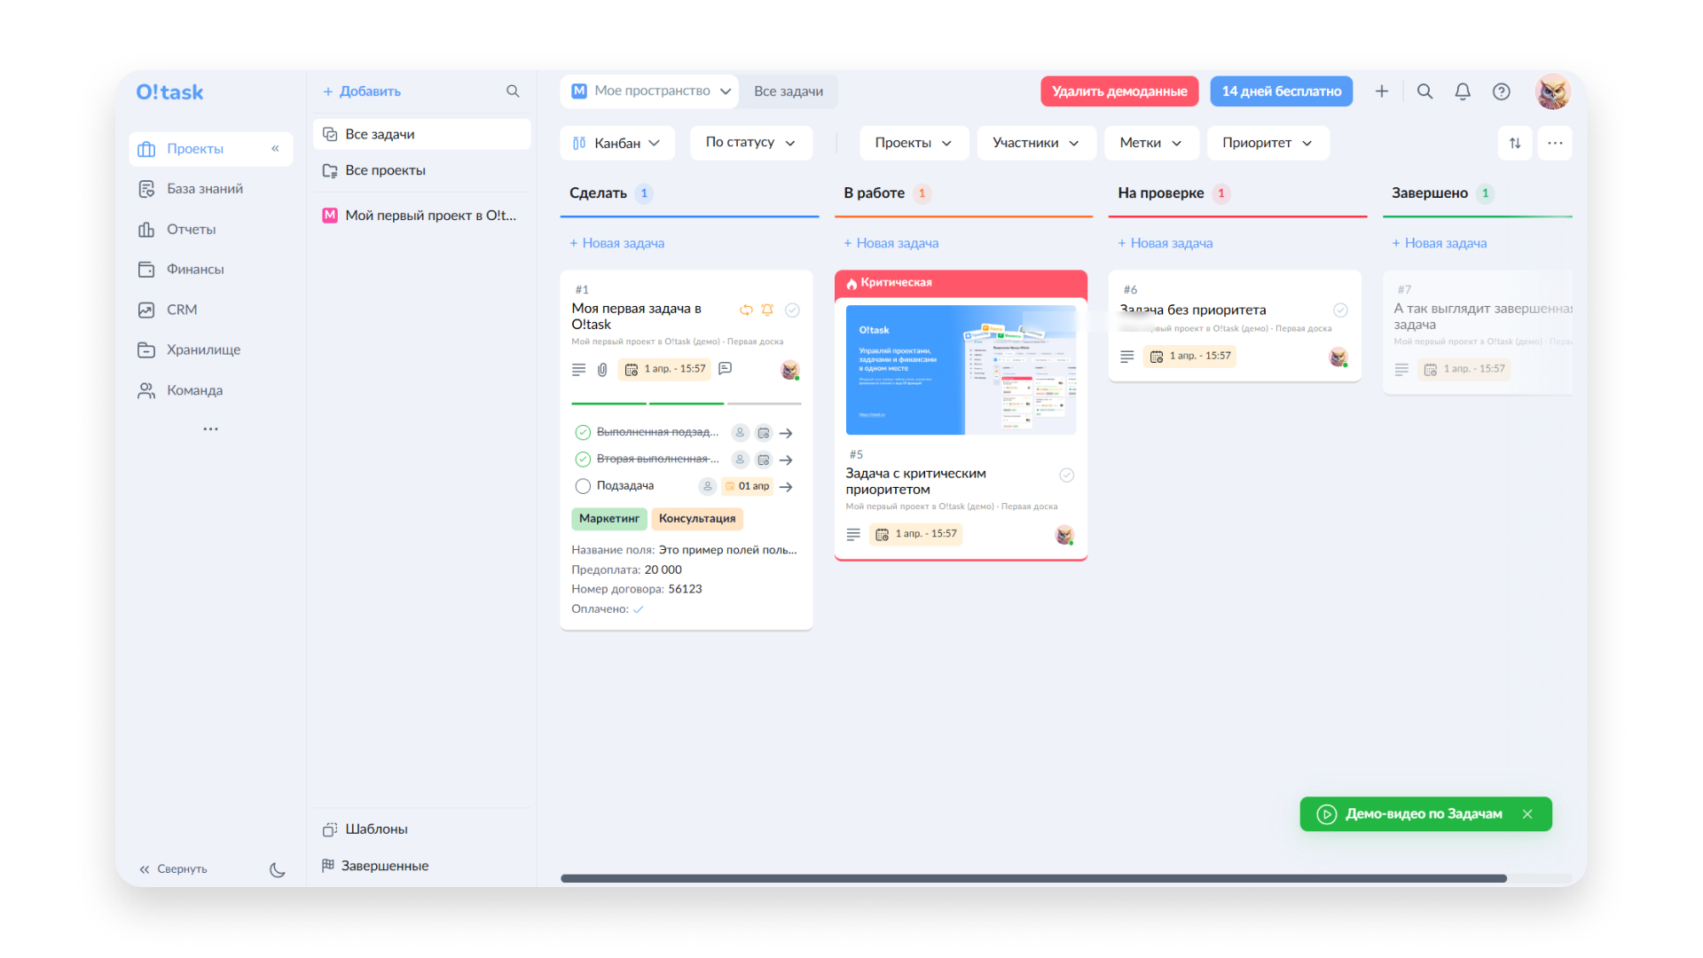The height and width of the screenshot is (958, 1703).
Task: Uncheck the 'Выполненная подзадача' subtask
Action: pos(583,432)
